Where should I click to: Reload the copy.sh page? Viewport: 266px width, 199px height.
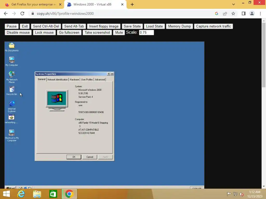click(x=22, y=13)
